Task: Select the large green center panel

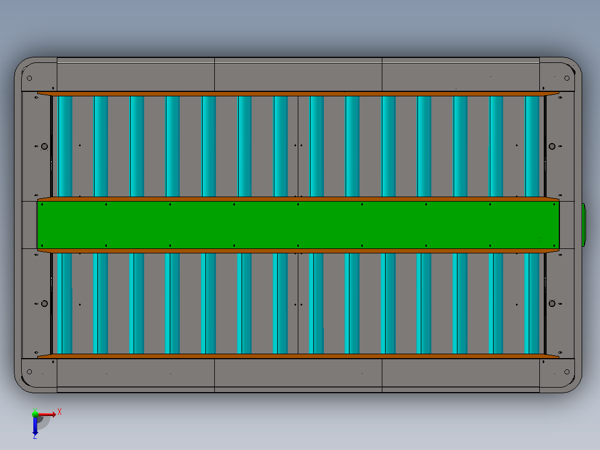Action: (x=298, y=225)
